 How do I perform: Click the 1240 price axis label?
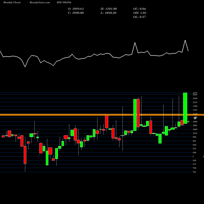click(x=195, y=98)
